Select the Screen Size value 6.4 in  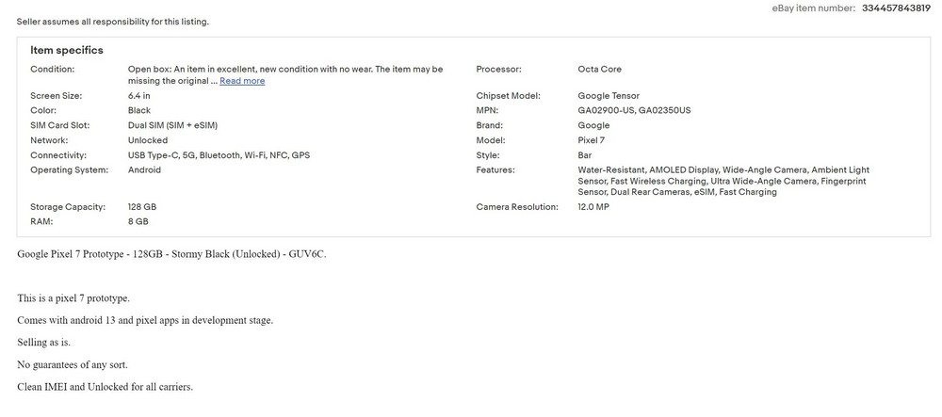coord(138,96)
